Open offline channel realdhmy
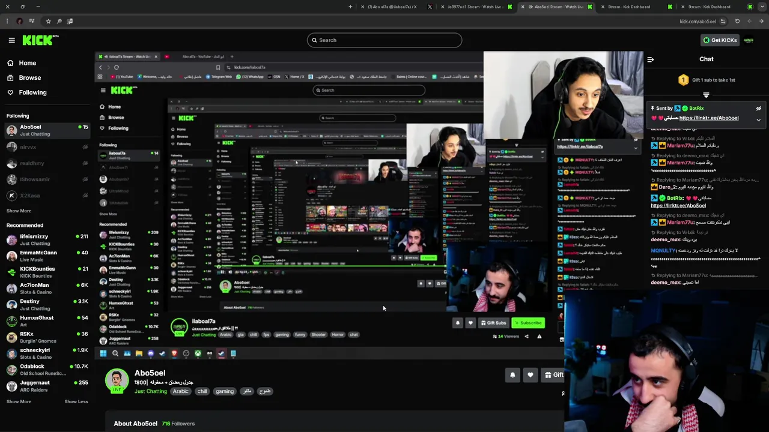 click(47, 163)
